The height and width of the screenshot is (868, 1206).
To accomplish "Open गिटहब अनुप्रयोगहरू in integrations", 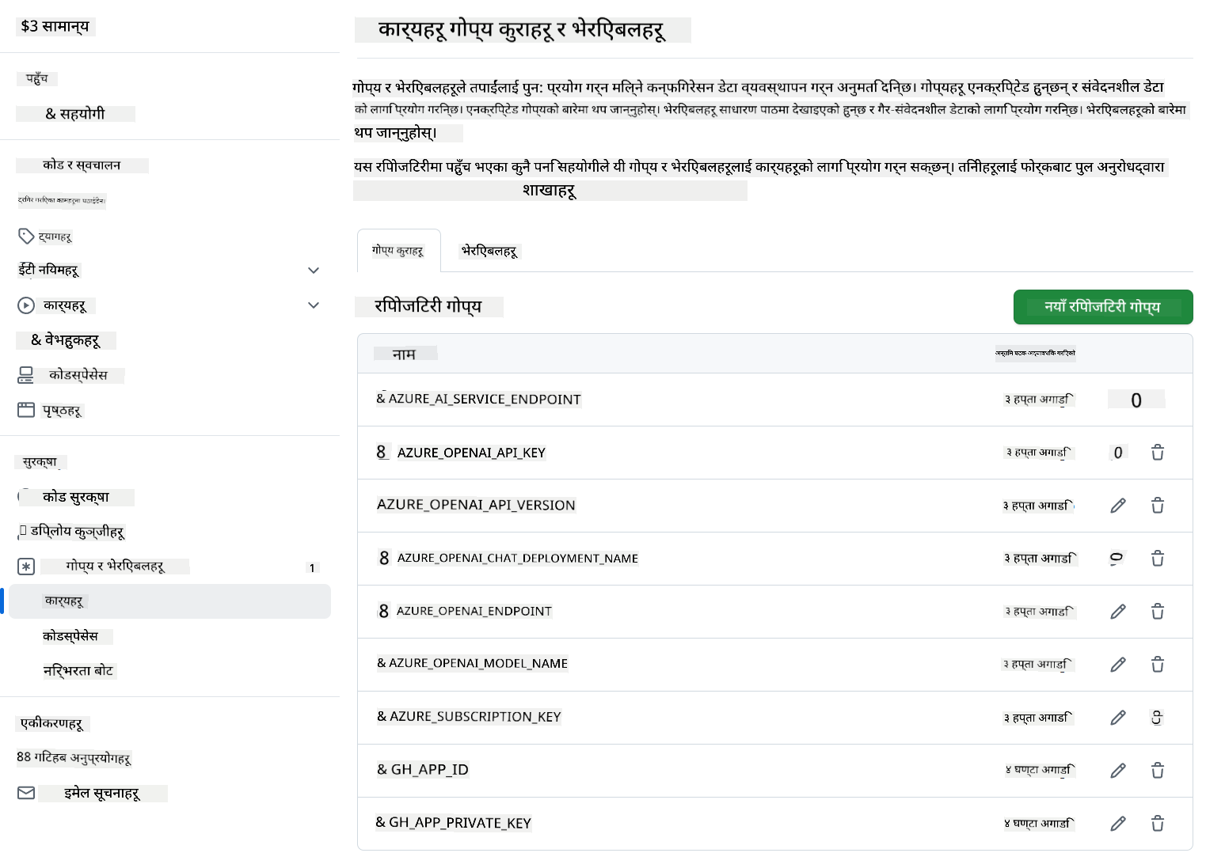I will pyautogui.click(x=74, y=758).
